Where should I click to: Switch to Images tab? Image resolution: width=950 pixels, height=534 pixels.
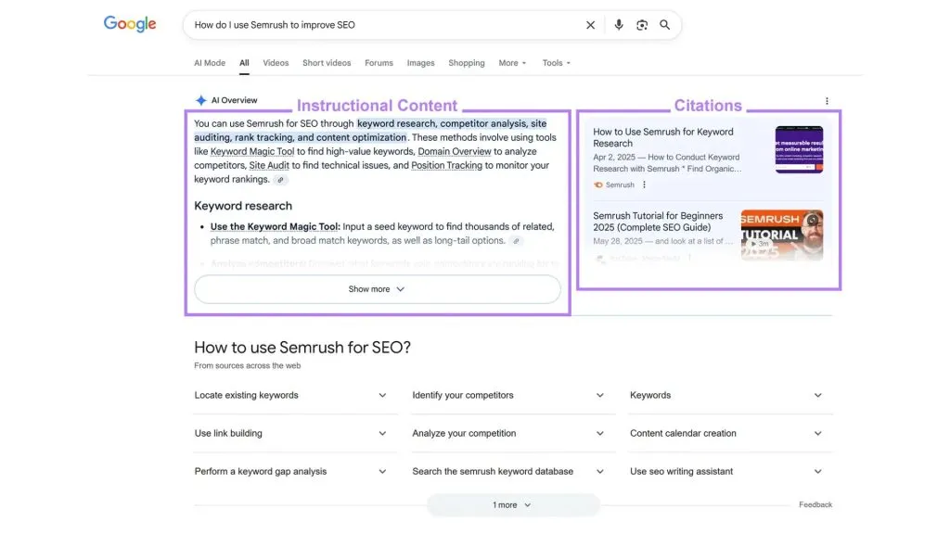point(420,63)
